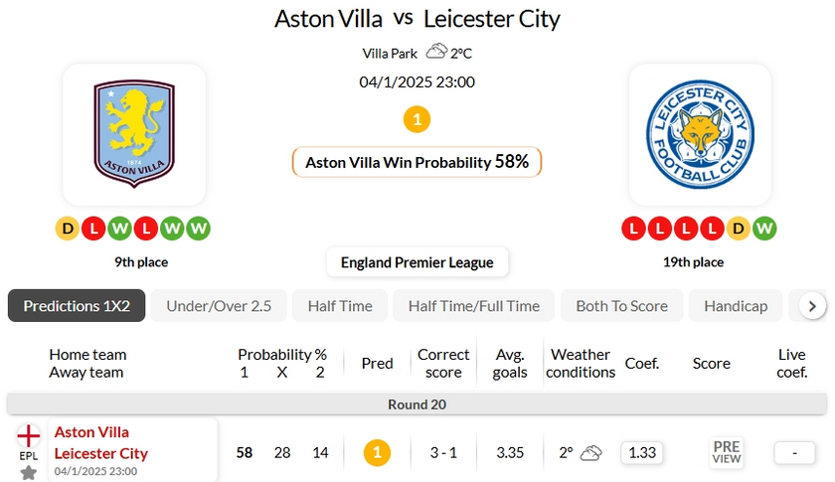Click Leicester City's green W form badge
The width and height of the screenshot is (835, 482).
(x=763, y=230)
